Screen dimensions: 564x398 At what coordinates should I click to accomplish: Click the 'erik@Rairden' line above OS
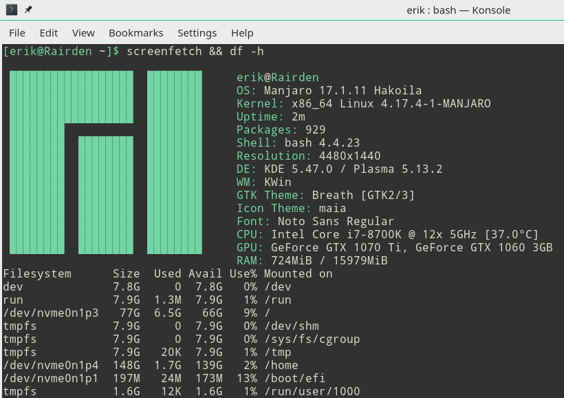[278, 77]
